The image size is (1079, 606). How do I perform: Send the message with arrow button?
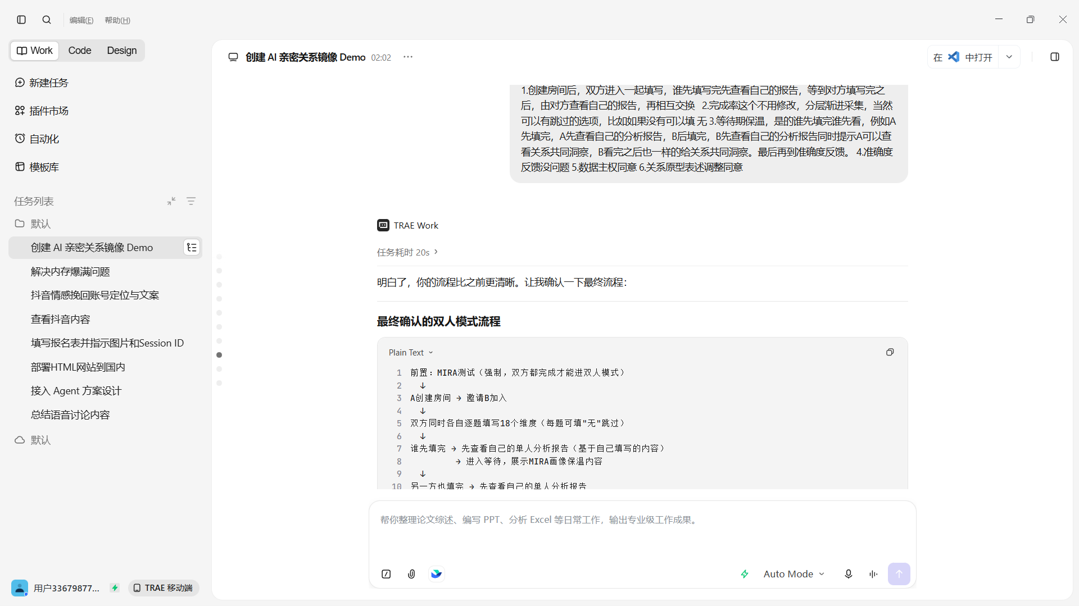click(899, 574)
